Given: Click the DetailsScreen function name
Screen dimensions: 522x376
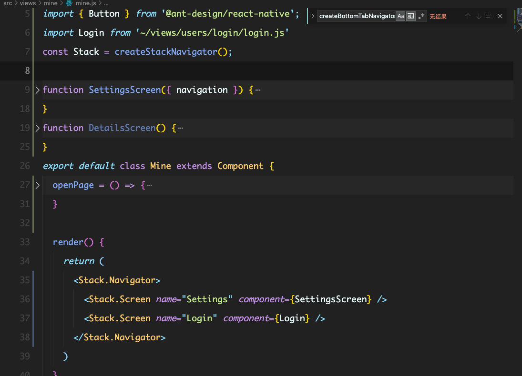Looking at the screenshot, I should coord(122,128).
